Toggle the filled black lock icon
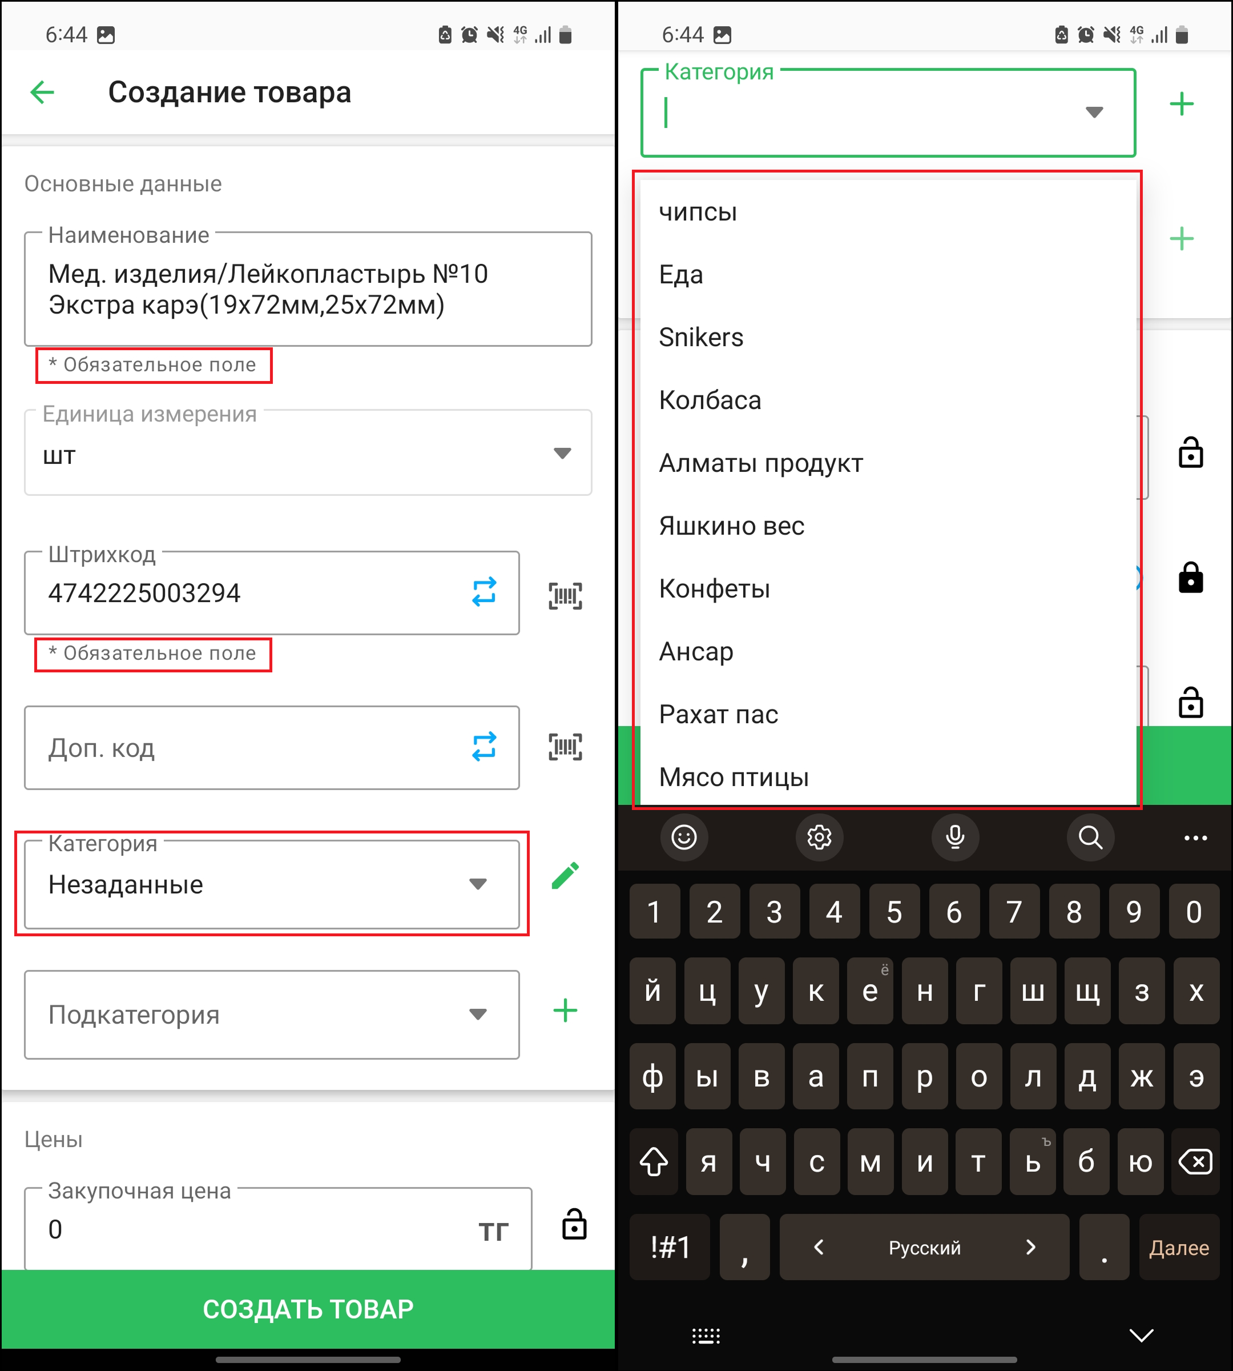 pos(1190,578)
